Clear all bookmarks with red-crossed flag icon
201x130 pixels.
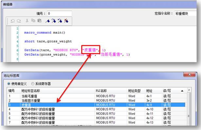(x=66, y=21)
